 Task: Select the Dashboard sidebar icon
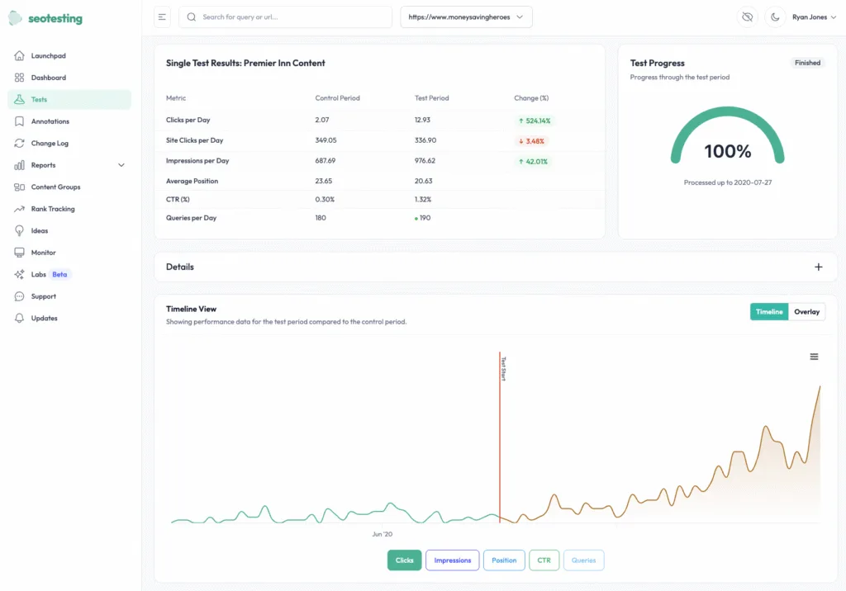click(x=21, y=78)
